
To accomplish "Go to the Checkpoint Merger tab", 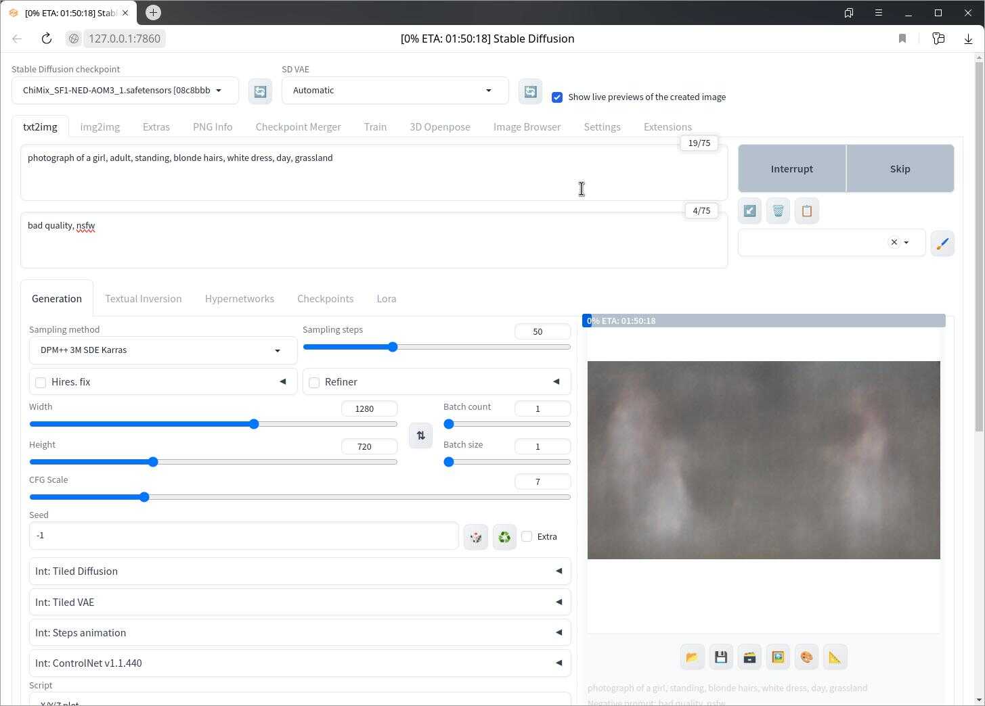I will pyautogui.click(x=298, y=127).
